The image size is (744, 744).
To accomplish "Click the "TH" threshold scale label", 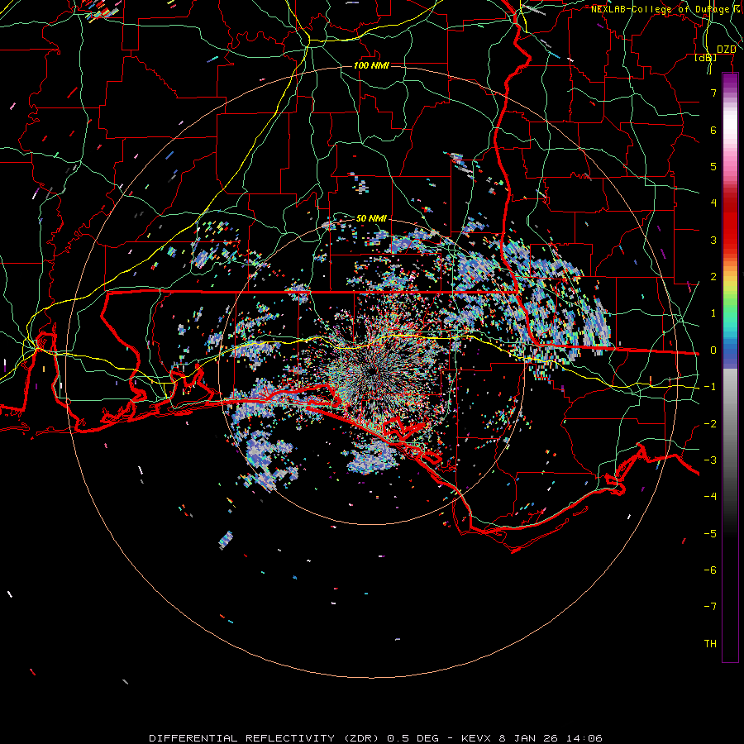I will click(710, 644).
